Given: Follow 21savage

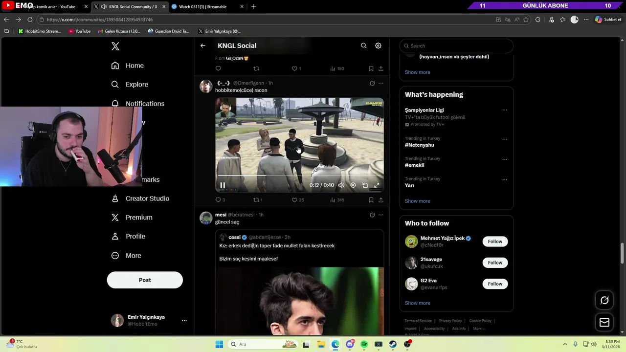Looking at the screenshot, I should [x=495, y=263].
